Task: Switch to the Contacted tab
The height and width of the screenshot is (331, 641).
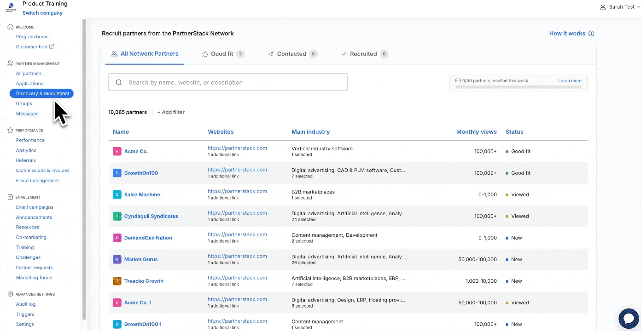Action: [x=293, y=54]
